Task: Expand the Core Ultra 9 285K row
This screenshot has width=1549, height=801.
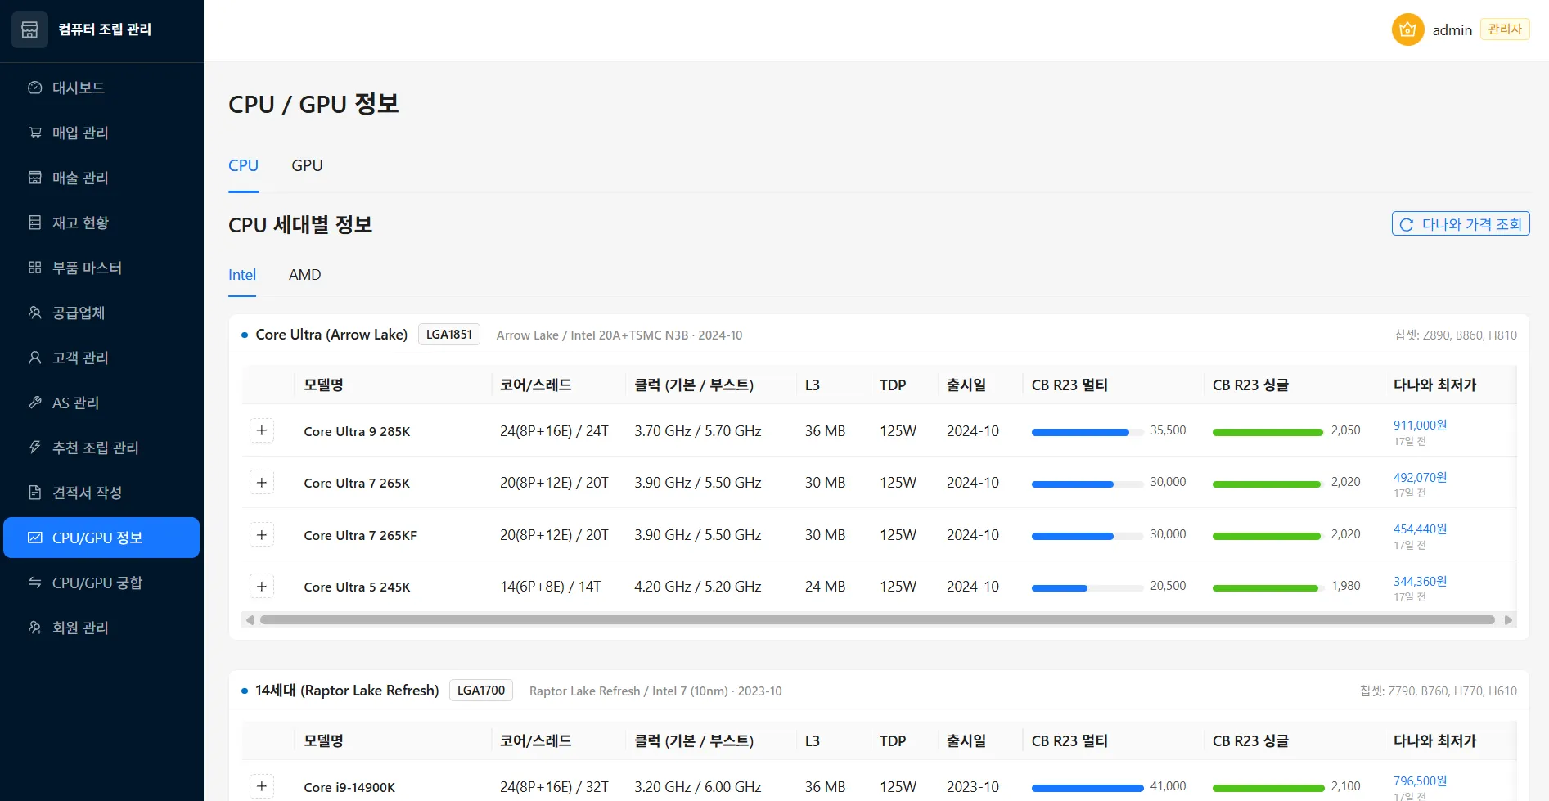Action: click(262, 430)
